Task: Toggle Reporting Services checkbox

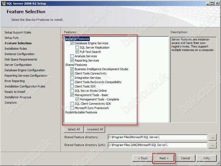Action: pos(72,60)
